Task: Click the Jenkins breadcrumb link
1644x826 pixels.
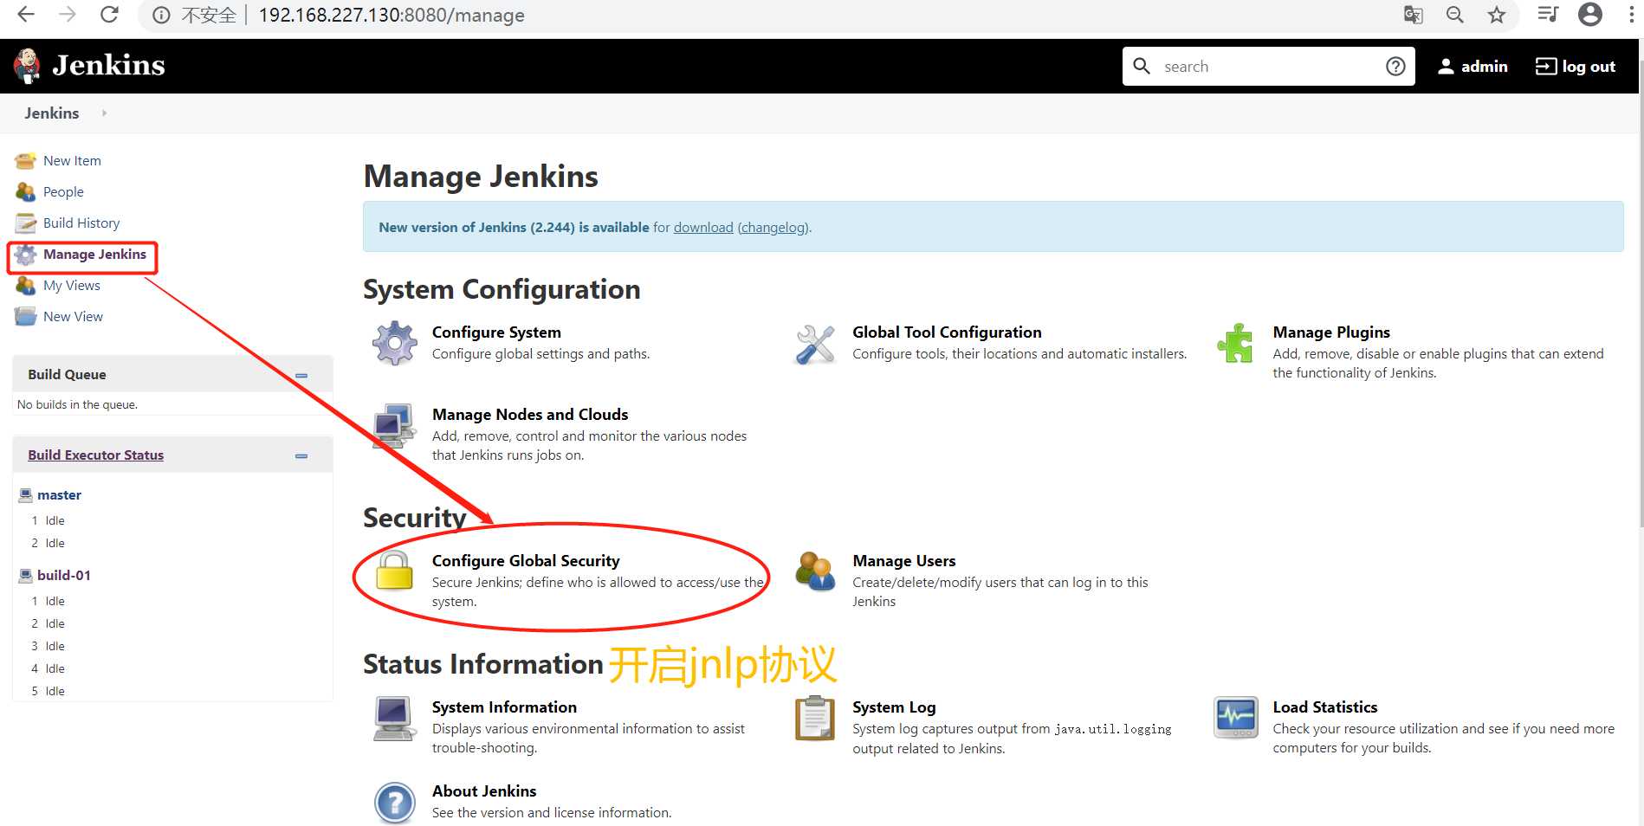Action: point(52,113)
